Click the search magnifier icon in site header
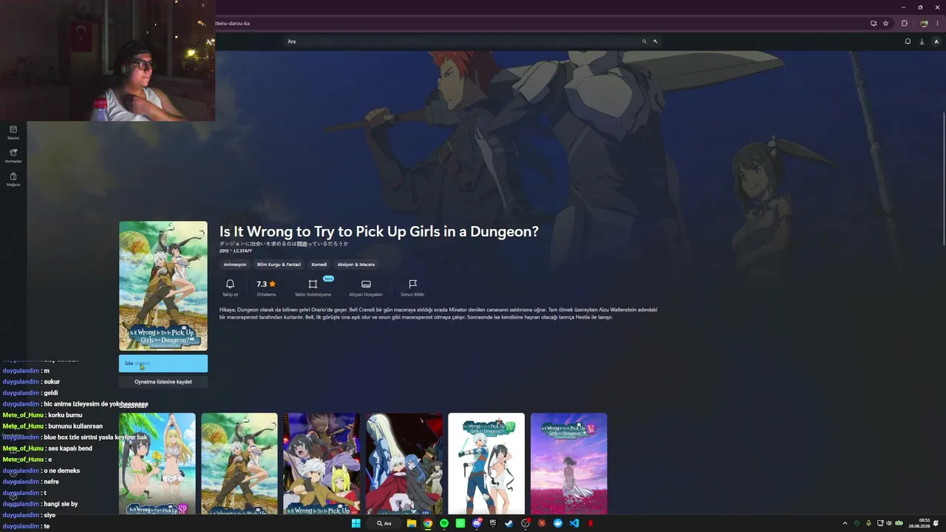 coord(644,41)
